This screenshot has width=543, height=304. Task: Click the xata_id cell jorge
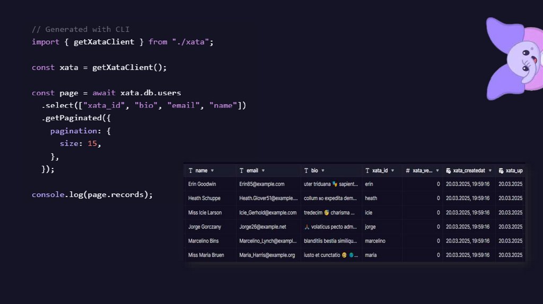coord(370,227)
